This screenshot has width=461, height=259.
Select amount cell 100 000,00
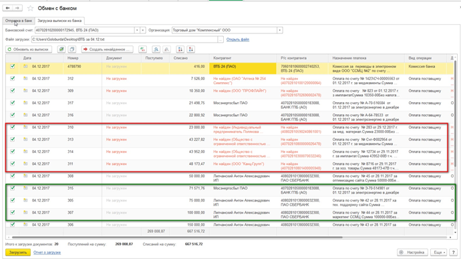tap(189, 214)
